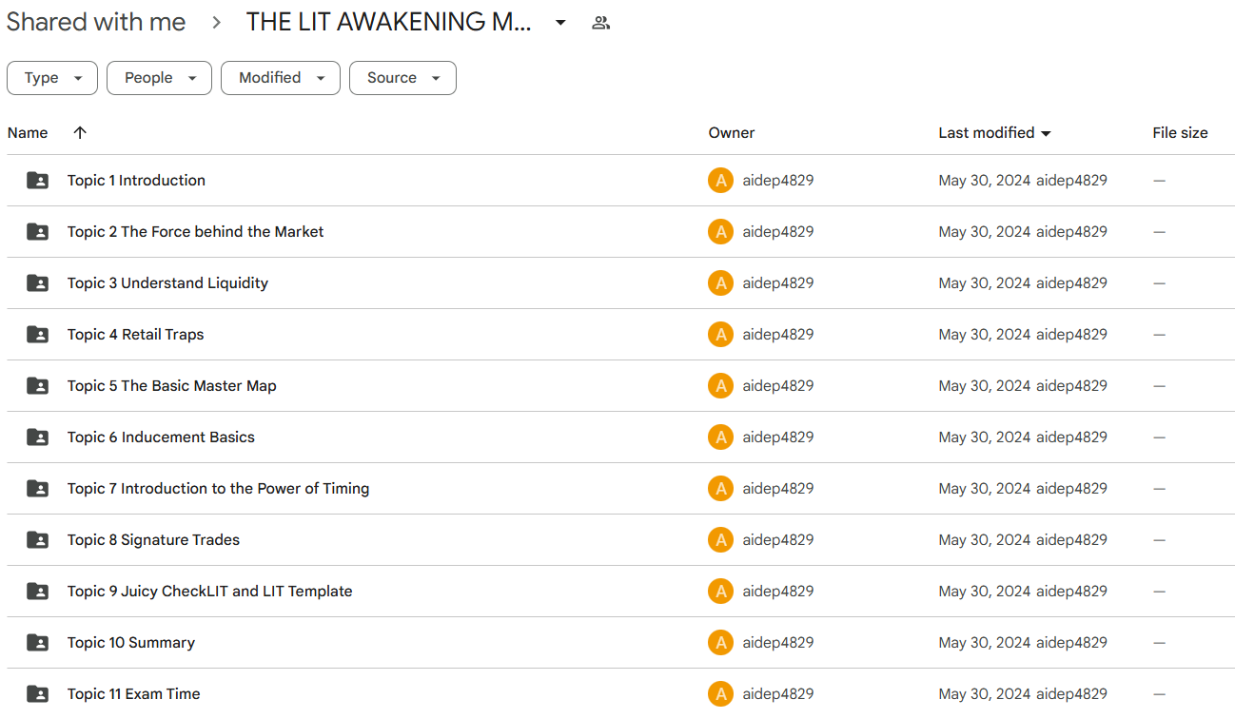Select Topic 8 Signature Trades folder name
The image size is (1235, 719).
(153, 539)
